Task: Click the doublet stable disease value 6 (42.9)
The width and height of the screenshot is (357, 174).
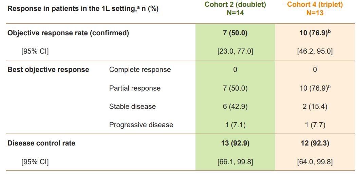Action: (x=235, y=107)
